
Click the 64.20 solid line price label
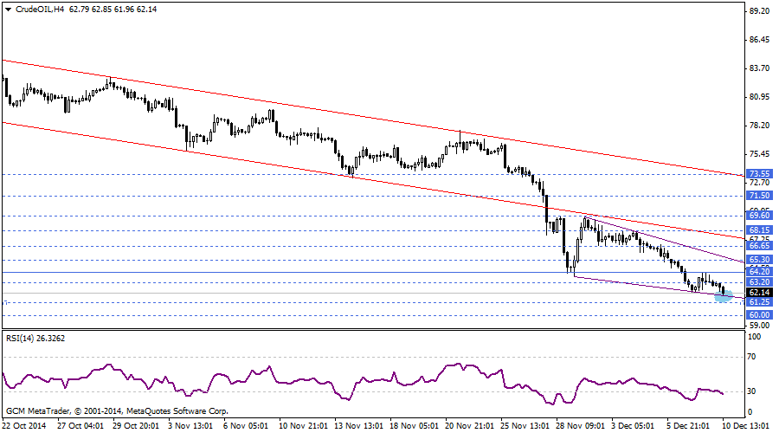pyautogui.click(x=758, y=272)
